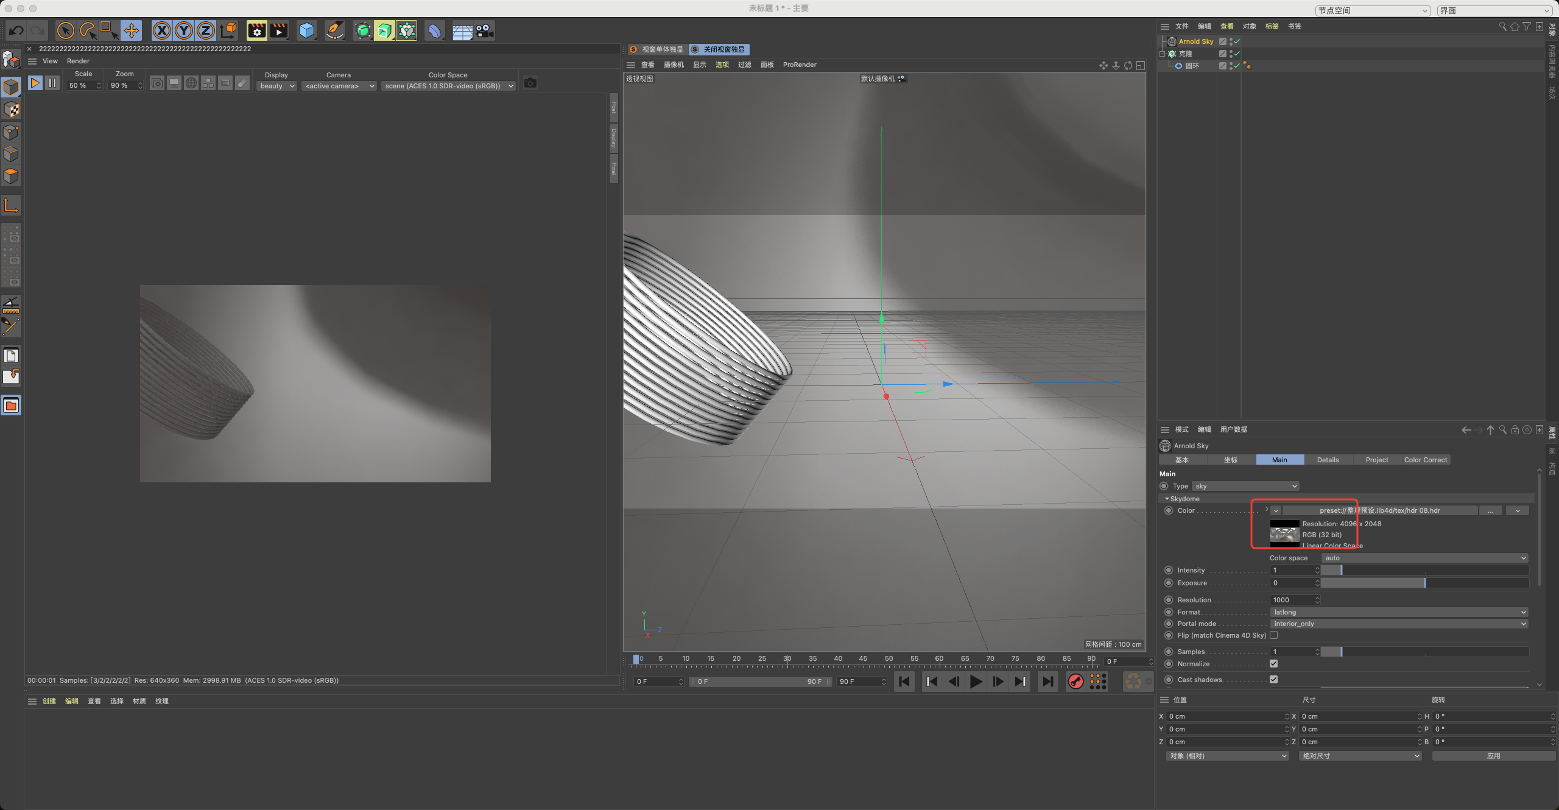Enable Flip (match Cinema 4D Sky) checkbox
This screenshot has height=810, width=1559.
1273,635
